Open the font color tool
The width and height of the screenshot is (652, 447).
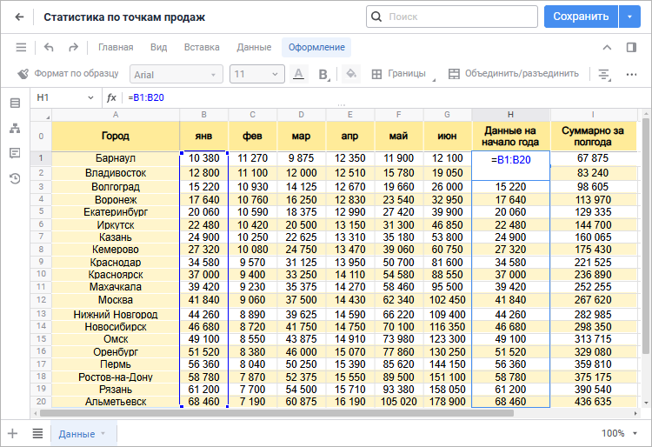pos(298,74)
